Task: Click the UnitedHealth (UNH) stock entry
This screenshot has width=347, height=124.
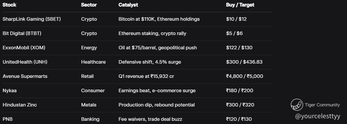Action: click(x=25, y=62)
